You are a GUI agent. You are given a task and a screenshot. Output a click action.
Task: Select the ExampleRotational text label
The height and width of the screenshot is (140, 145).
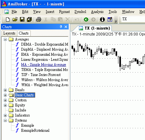pyautogui.click(x=35, y=130)
